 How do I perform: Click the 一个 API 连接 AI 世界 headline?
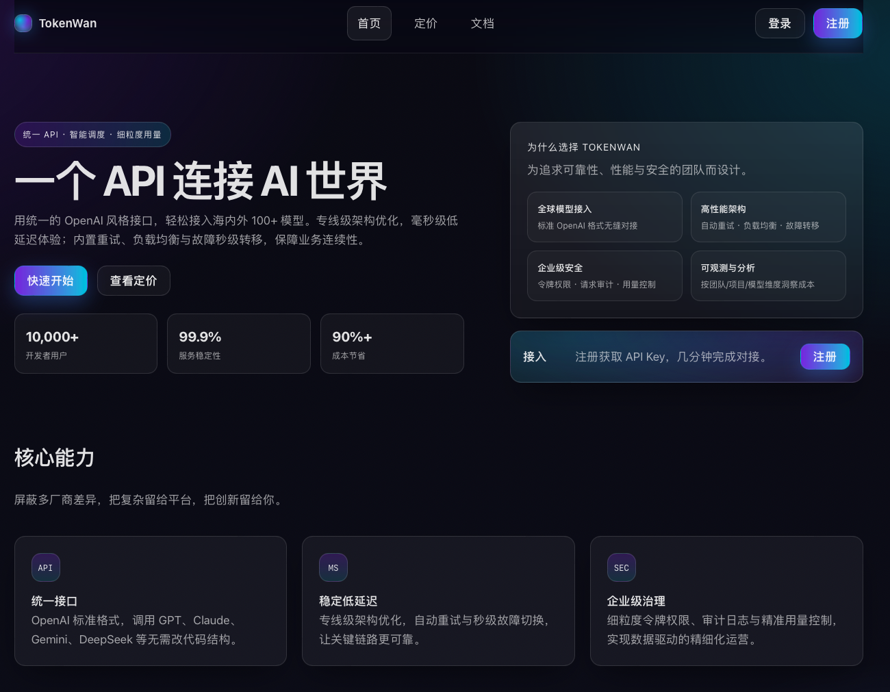(x=201, y=181)
